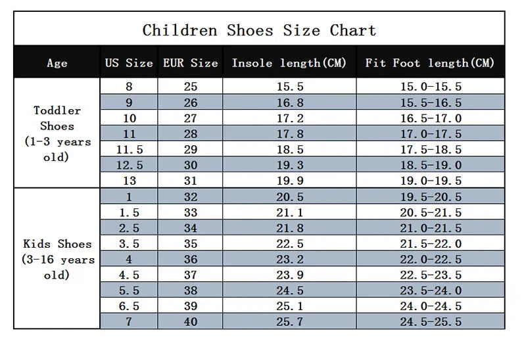Select the Fit Foot length(CM) header

(x=430, y=63)
